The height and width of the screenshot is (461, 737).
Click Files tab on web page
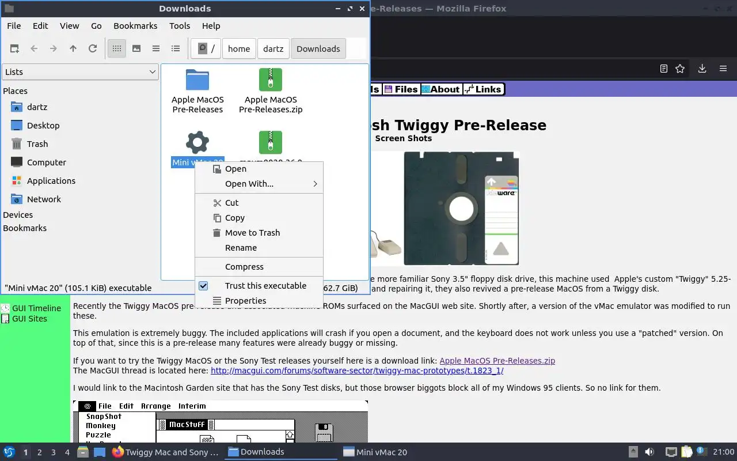point(401,89)
